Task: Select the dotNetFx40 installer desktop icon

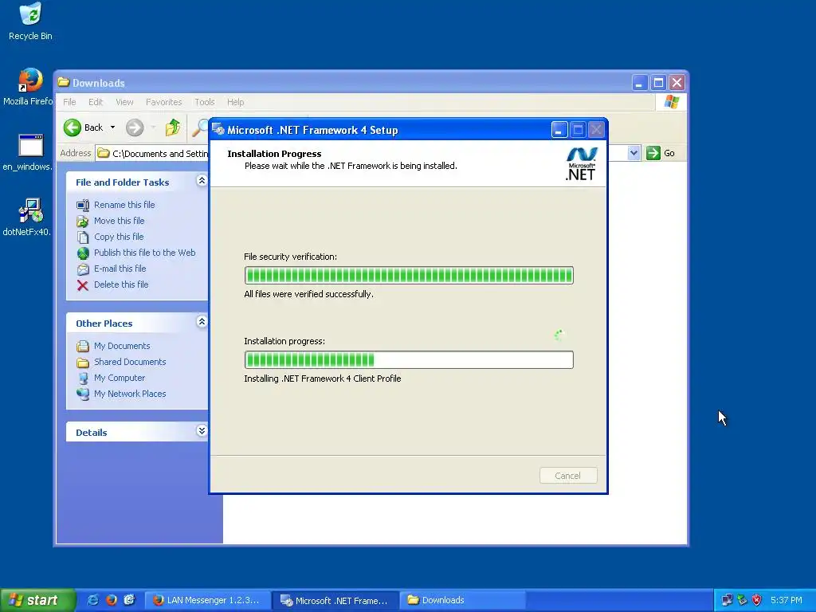Action: [x=30, y=217]
